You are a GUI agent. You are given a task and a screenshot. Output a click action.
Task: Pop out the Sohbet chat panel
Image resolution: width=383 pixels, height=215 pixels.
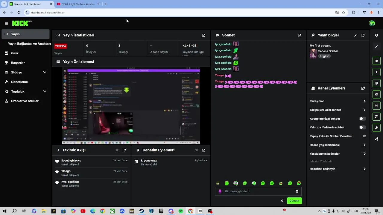point(299,35)
